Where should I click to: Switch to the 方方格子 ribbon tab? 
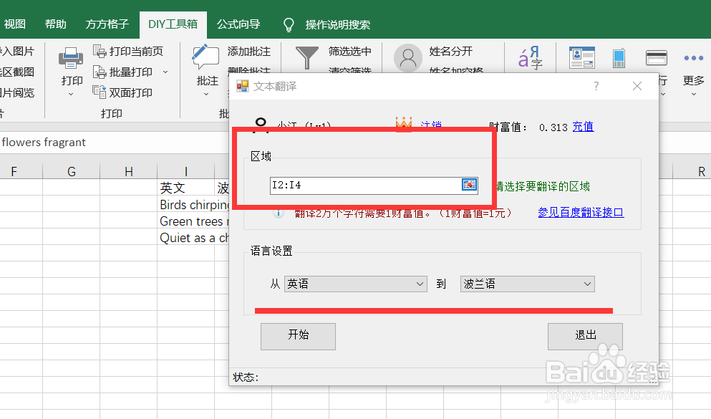106,23
